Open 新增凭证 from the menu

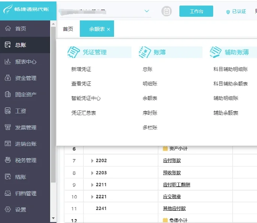(81, 69)
